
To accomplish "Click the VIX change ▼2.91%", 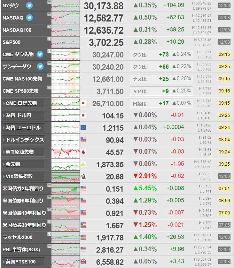I will (145, 176).
